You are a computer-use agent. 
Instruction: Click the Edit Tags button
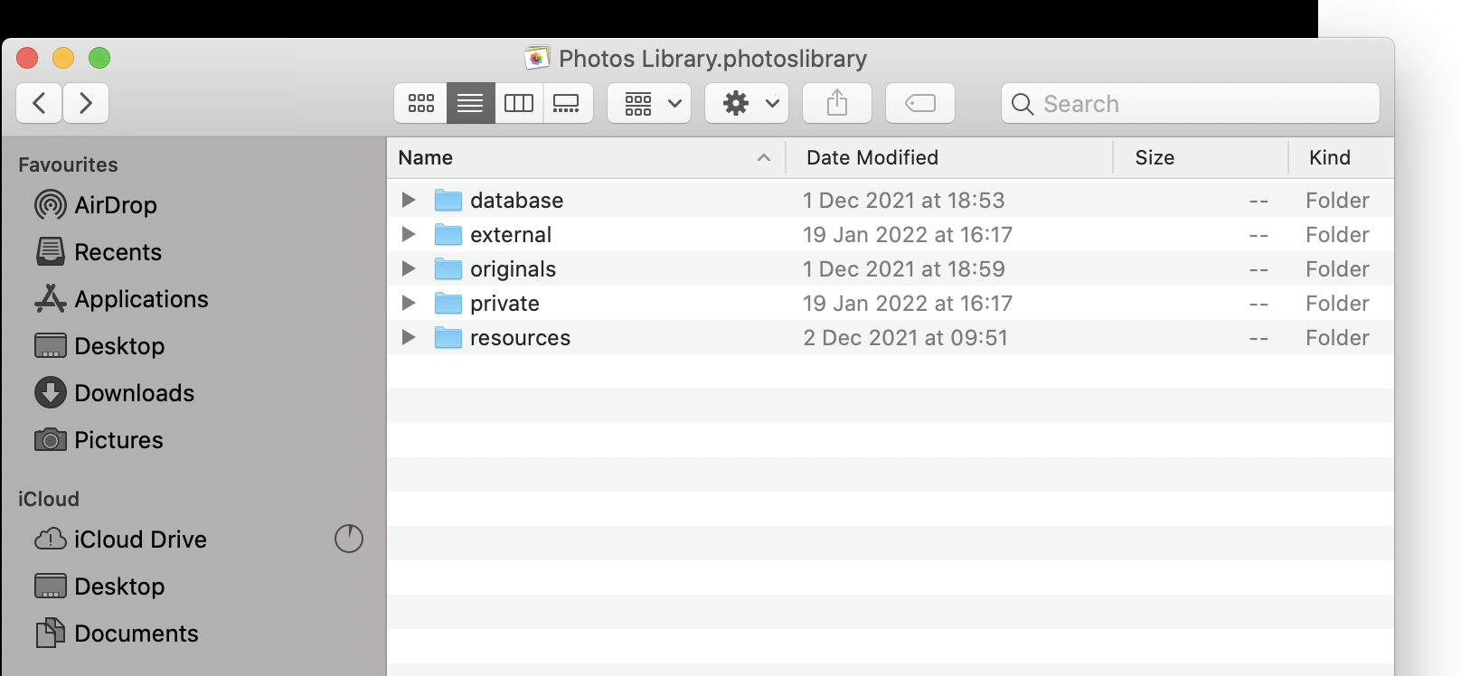coord(919,103)
